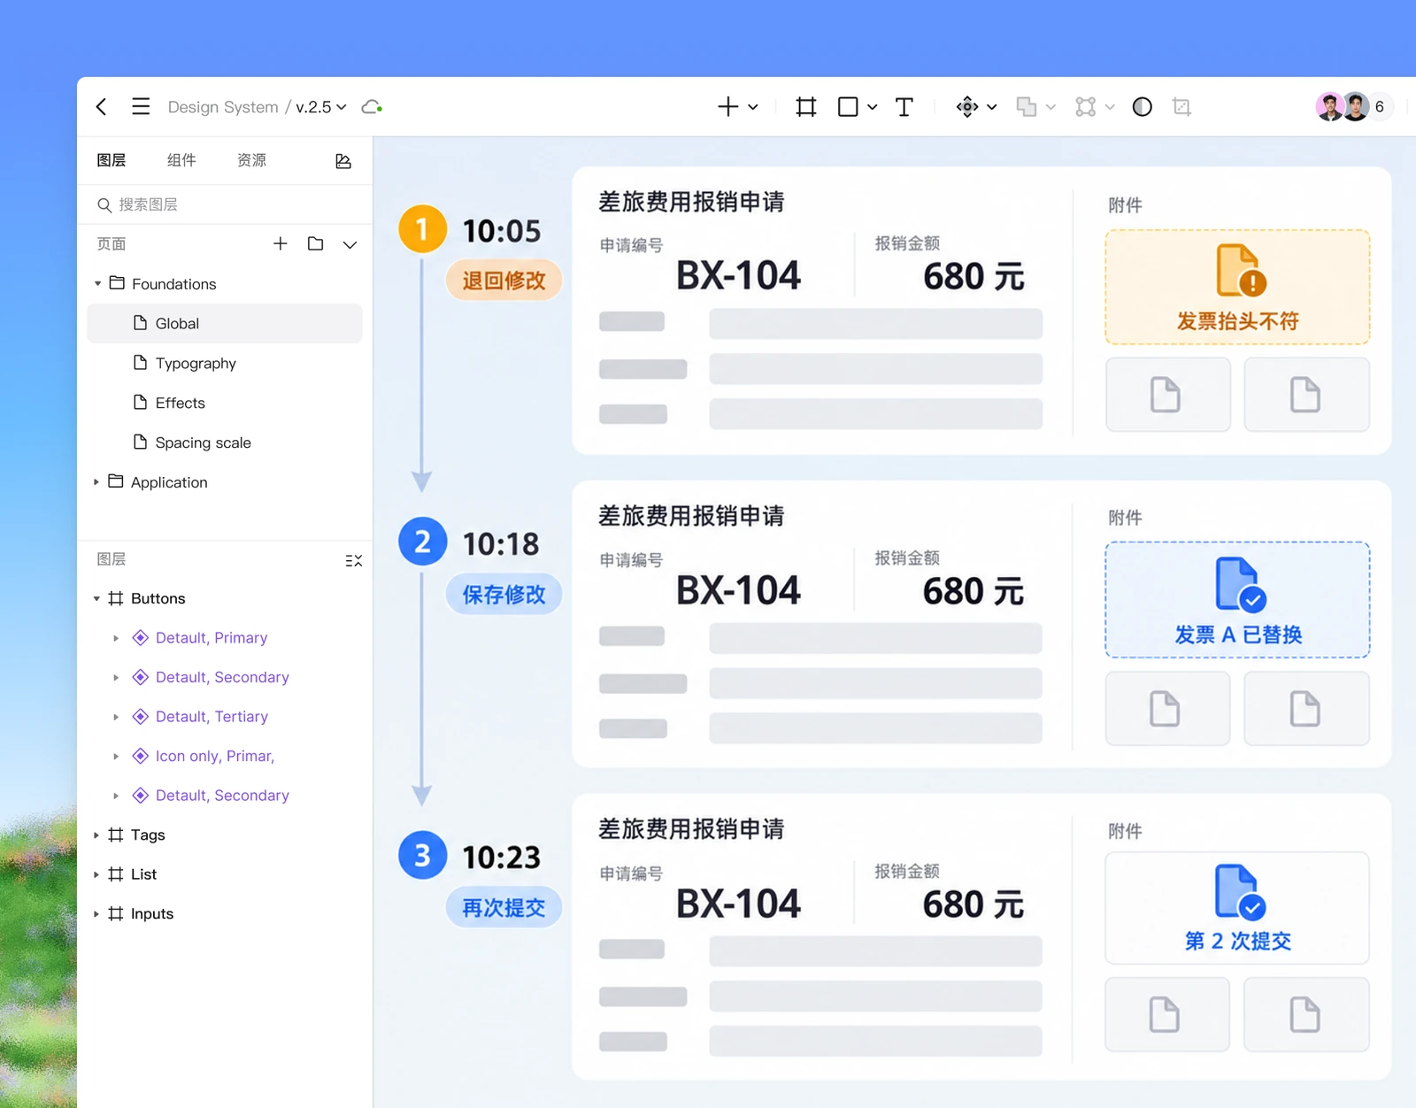This screenshot has height=1108, width=1416.
Task: Switch to the 图层 tab
Action: (112, 160)
